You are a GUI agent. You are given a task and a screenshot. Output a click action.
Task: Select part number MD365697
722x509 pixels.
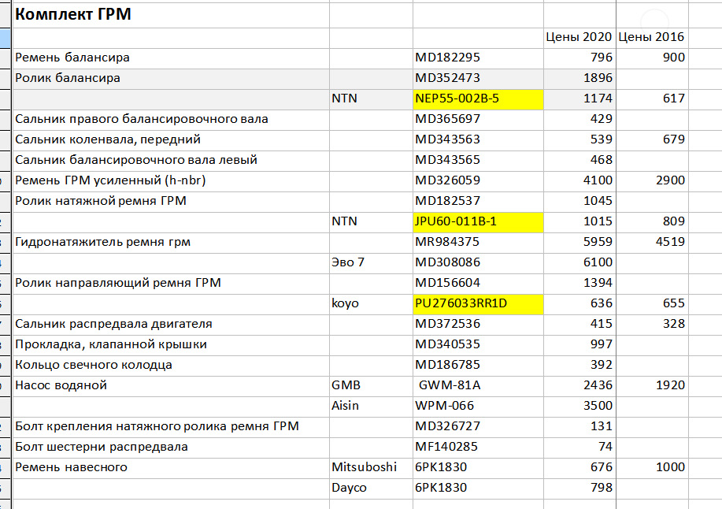tap(478, 120)
